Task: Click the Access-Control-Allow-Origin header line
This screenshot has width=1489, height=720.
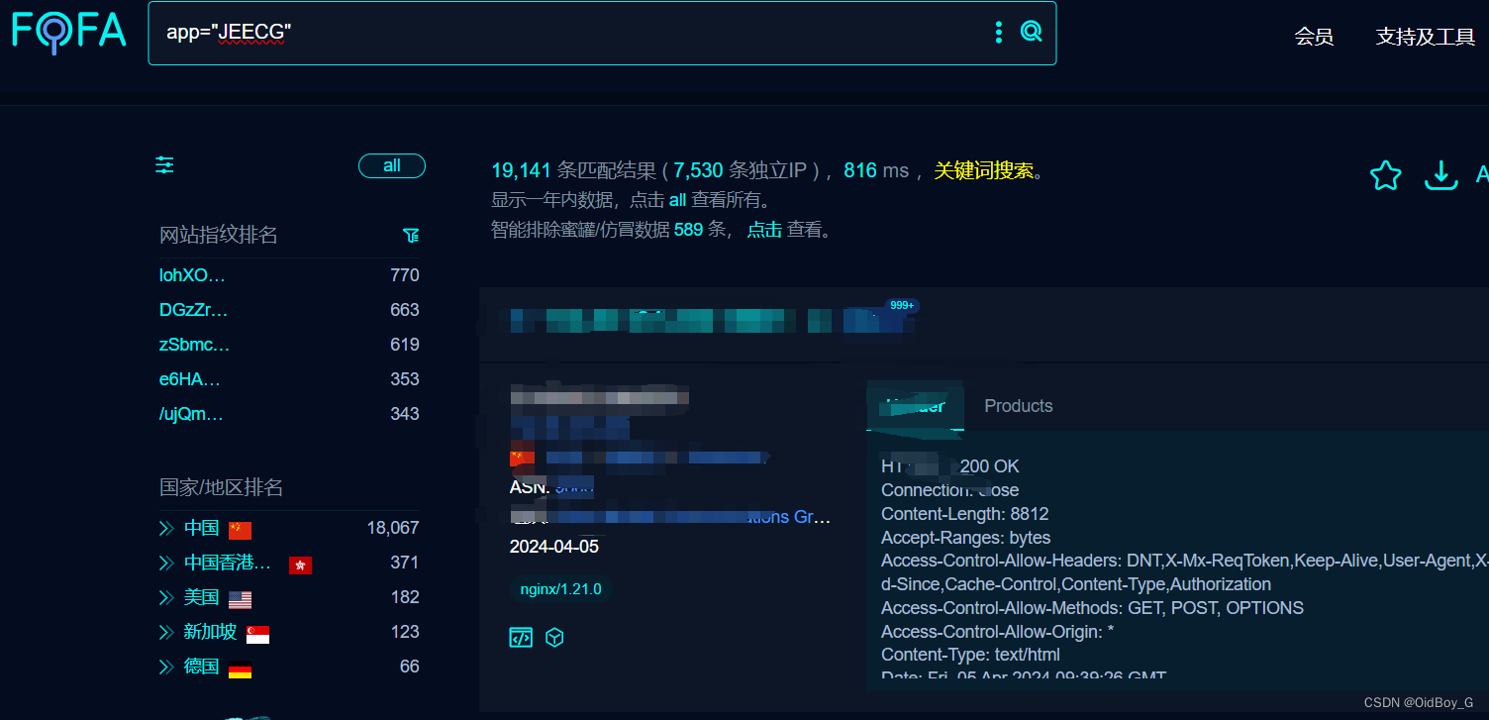Action: (998, 632)
